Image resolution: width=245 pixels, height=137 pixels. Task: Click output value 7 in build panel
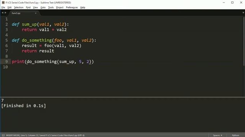pos(2,100)
